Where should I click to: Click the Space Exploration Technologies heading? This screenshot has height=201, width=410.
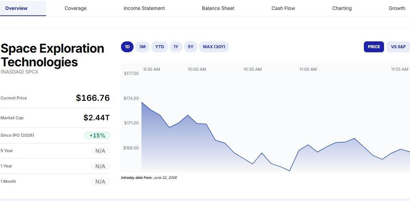[52, 55]
